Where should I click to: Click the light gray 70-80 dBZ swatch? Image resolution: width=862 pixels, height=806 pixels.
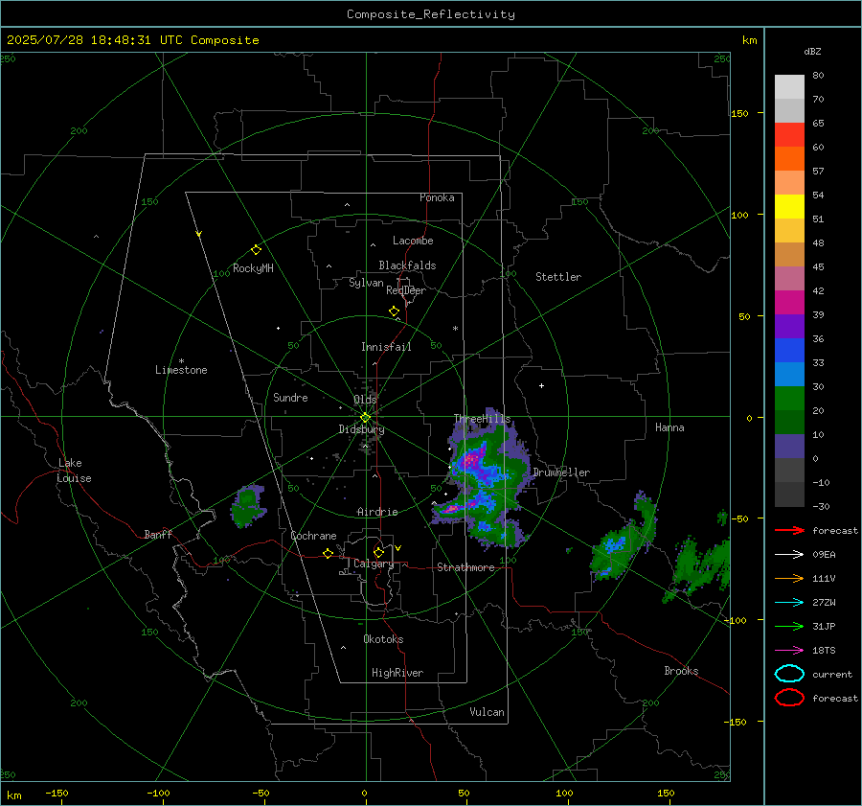[789, 87]
